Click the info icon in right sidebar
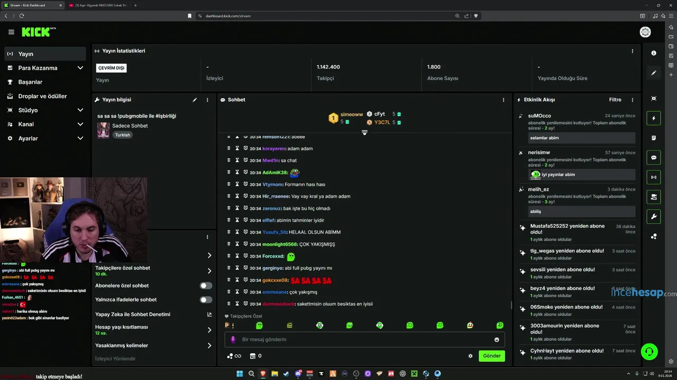 click(x=654, y=53)
